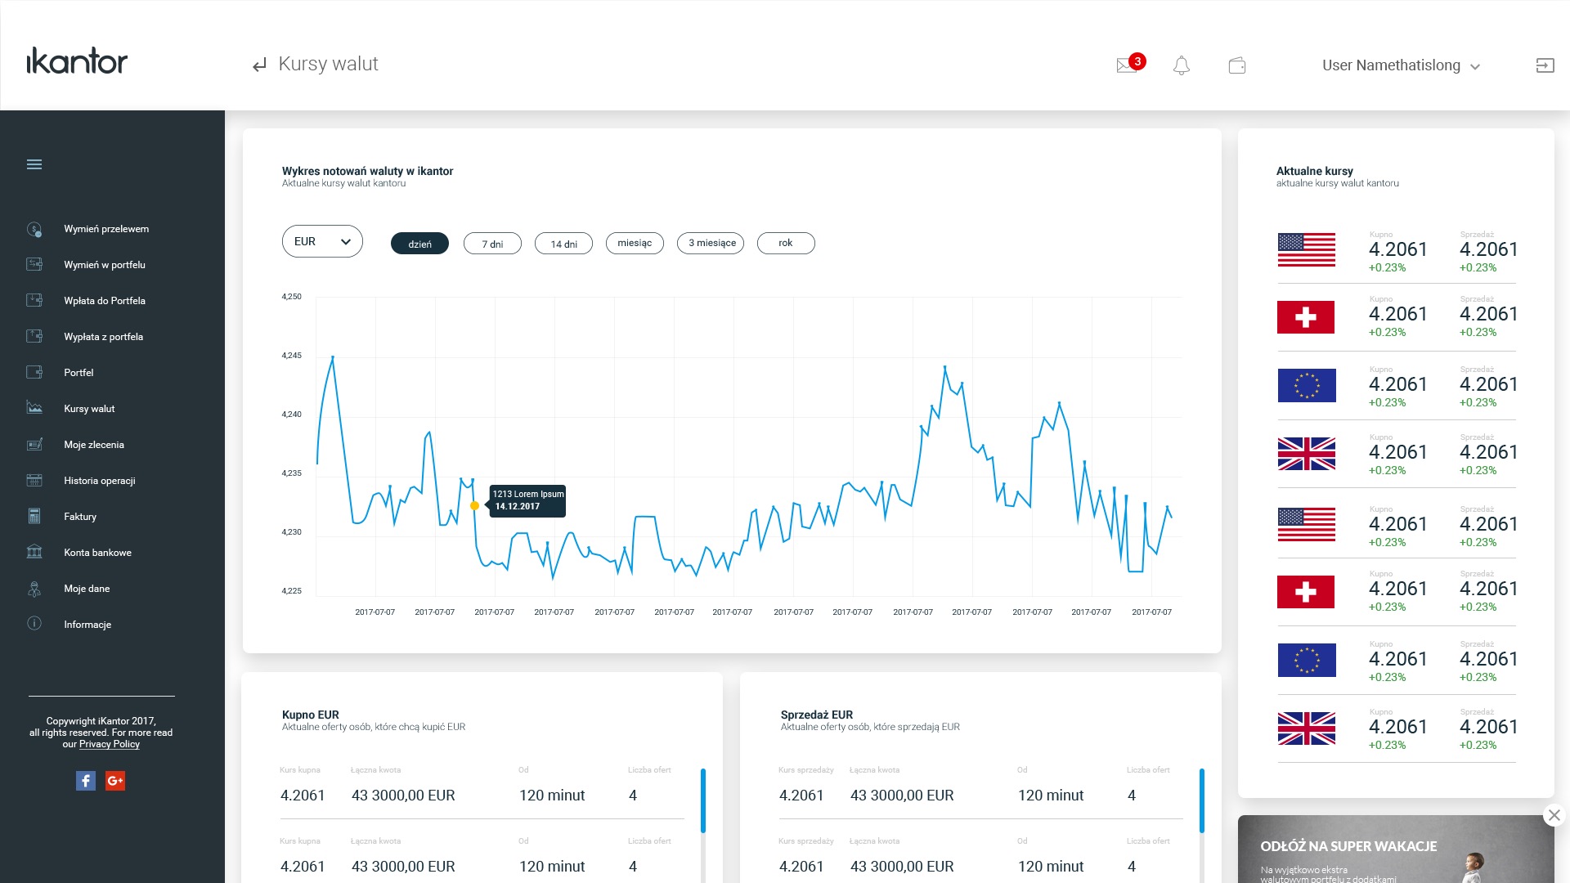This screenshot has height=883, width=1570.
Task: Click the back arrow beside Kursy walut
Action: (x=259, y=65)
